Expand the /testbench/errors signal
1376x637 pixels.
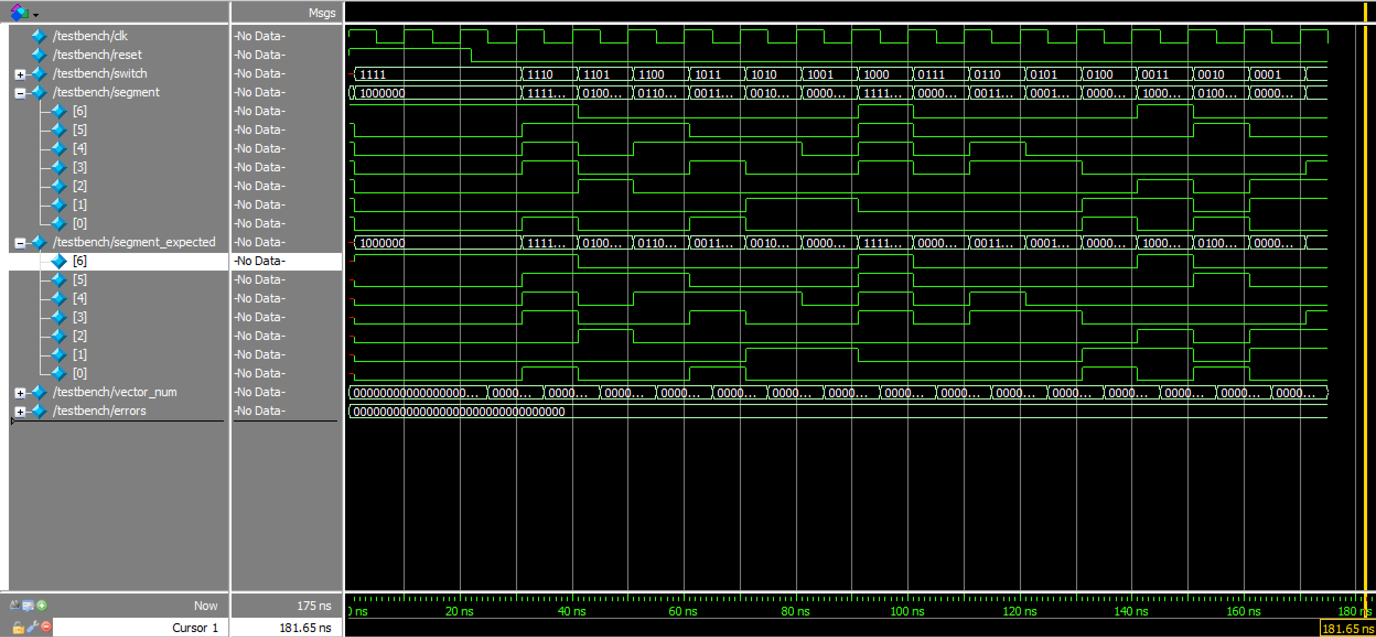(x=20, y=412)
